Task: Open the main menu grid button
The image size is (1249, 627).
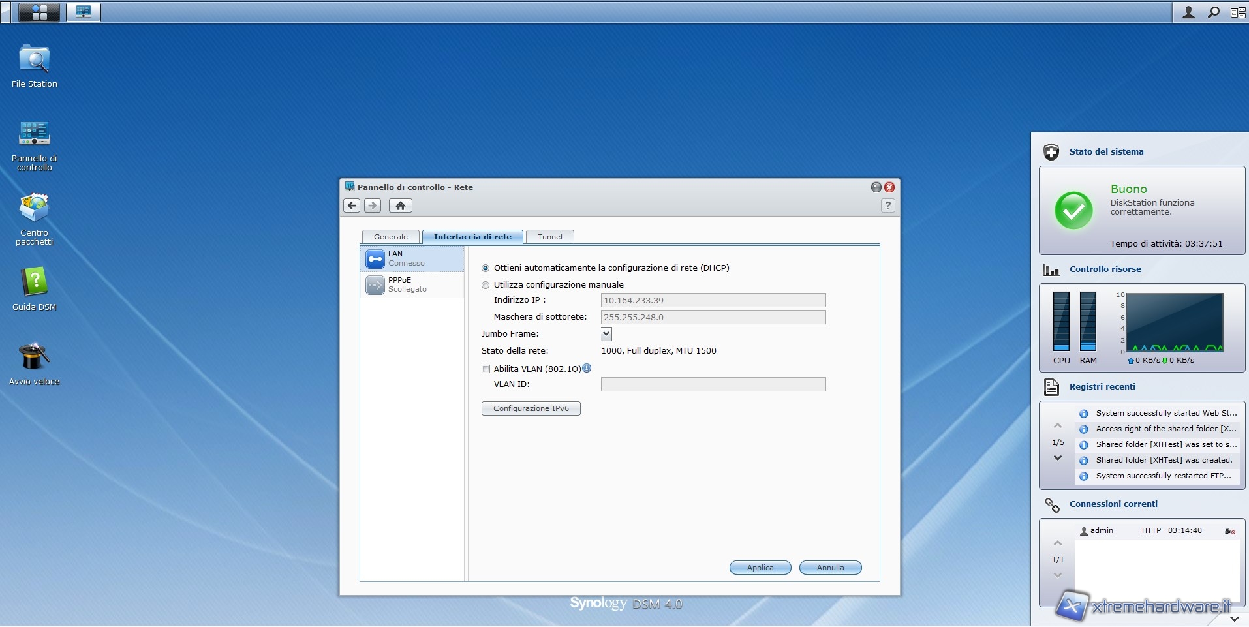Action: point(39,12)
